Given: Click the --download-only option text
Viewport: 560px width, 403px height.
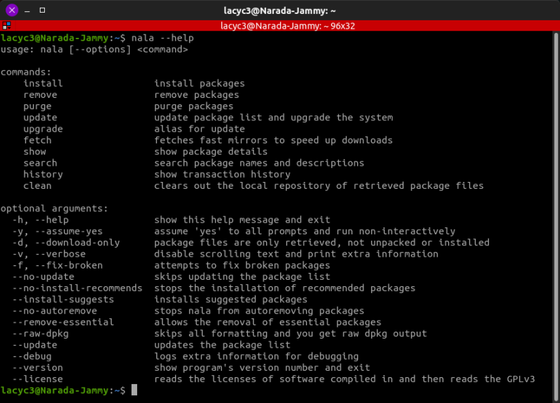Looking at the screenshot, I should pyautogui.click(x=77, y=243).
